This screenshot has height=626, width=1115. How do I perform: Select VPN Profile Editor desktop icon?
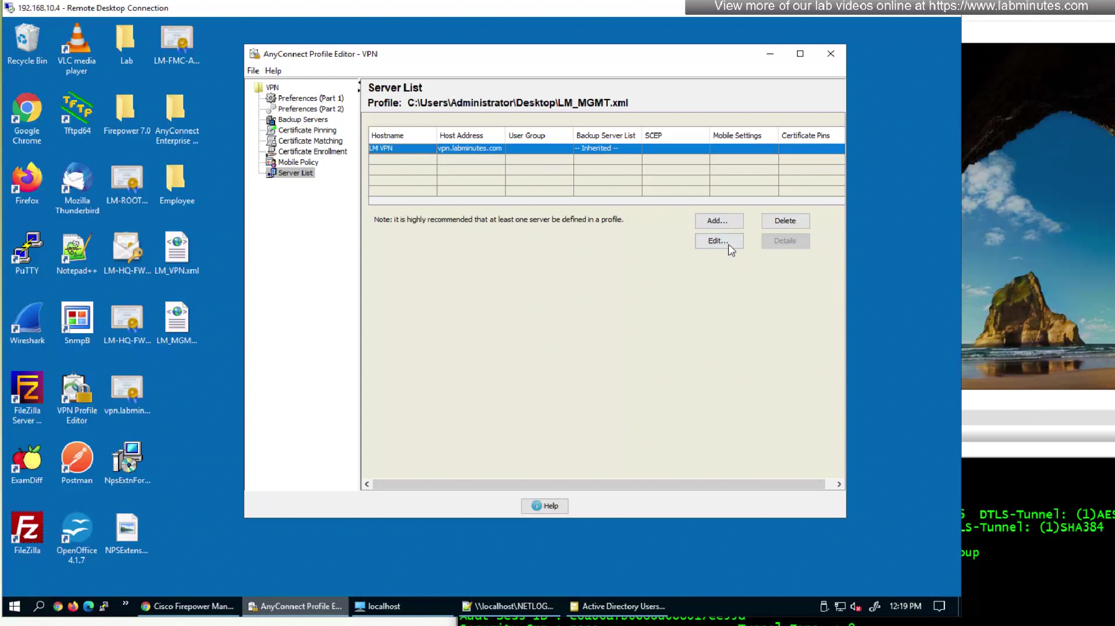77,398
